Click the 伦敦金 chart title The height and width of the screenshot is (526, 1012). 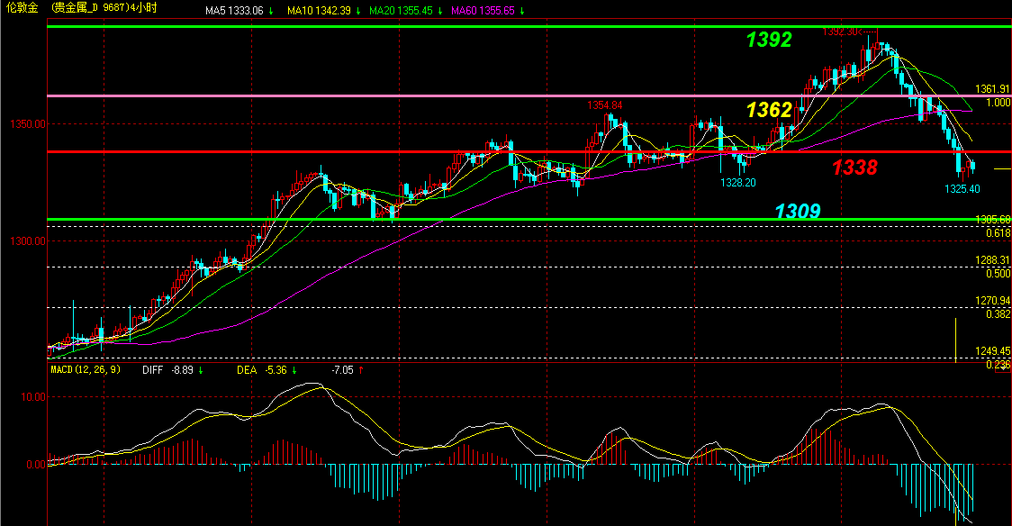tap(23, 8)
